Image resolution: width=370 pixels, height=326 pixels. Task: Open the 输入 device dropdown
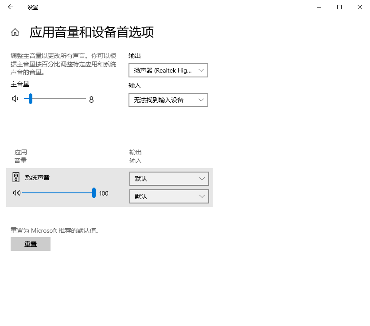[x=168, y=100]
